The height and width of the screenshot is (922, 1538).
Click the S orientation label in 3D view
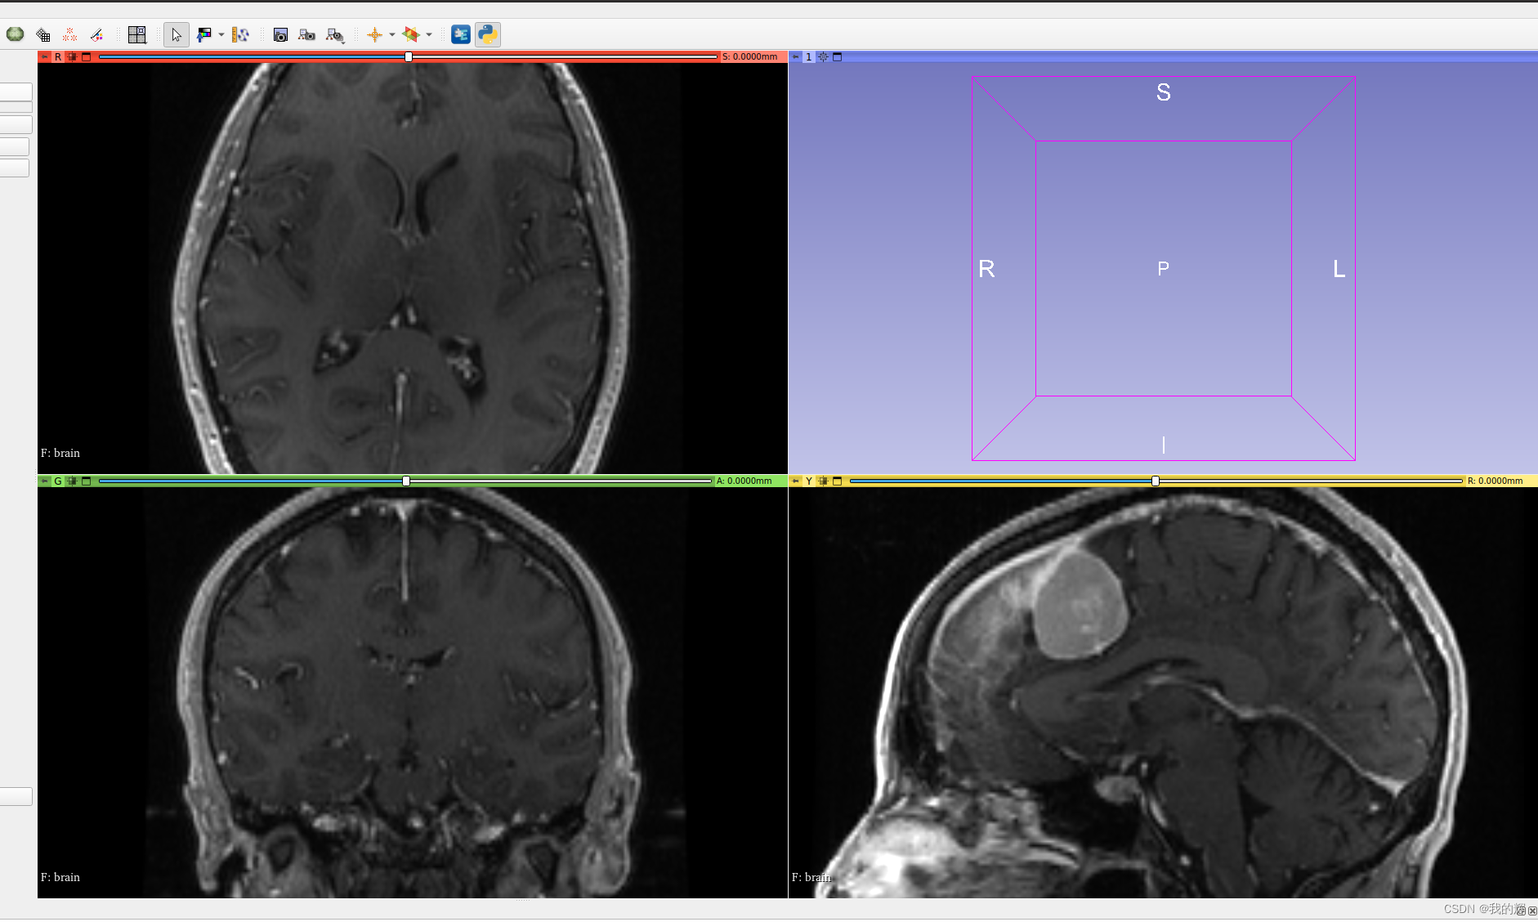pos(1164,92)
